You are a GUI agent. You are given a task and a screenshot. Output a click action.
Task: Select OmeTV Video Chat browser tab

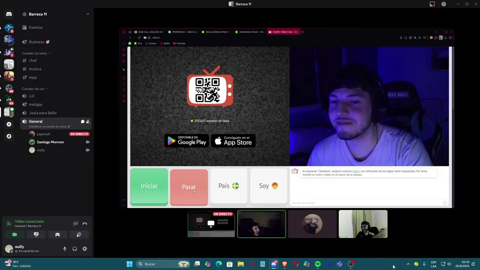283,32
